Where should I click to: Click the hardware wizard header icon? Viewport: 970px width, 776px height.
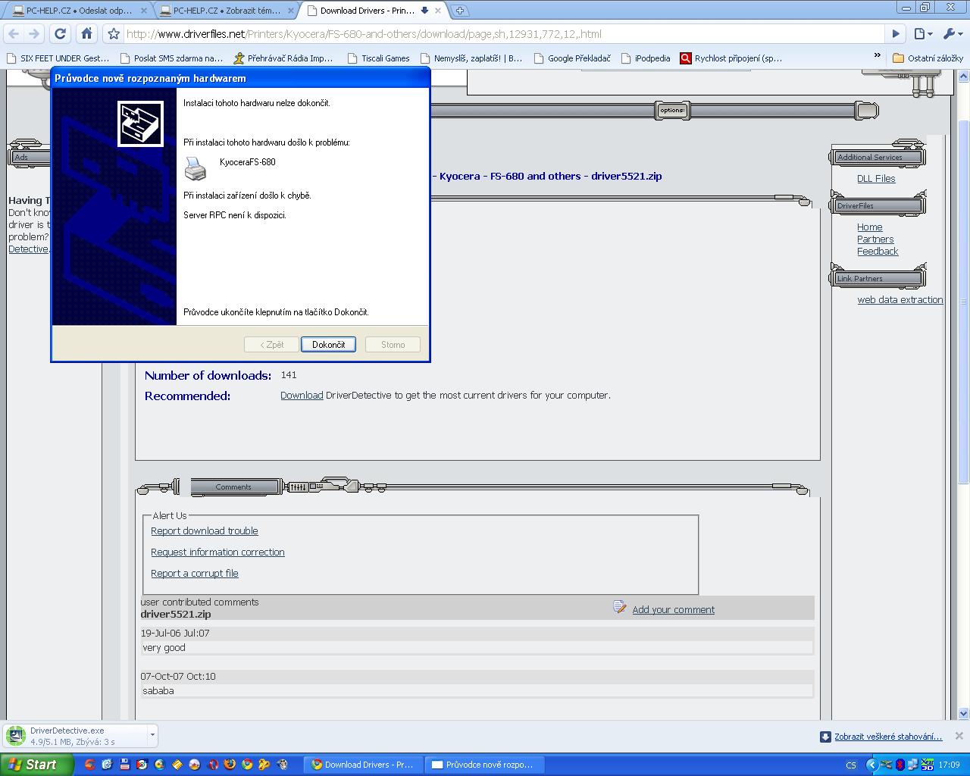coord(140,124)
